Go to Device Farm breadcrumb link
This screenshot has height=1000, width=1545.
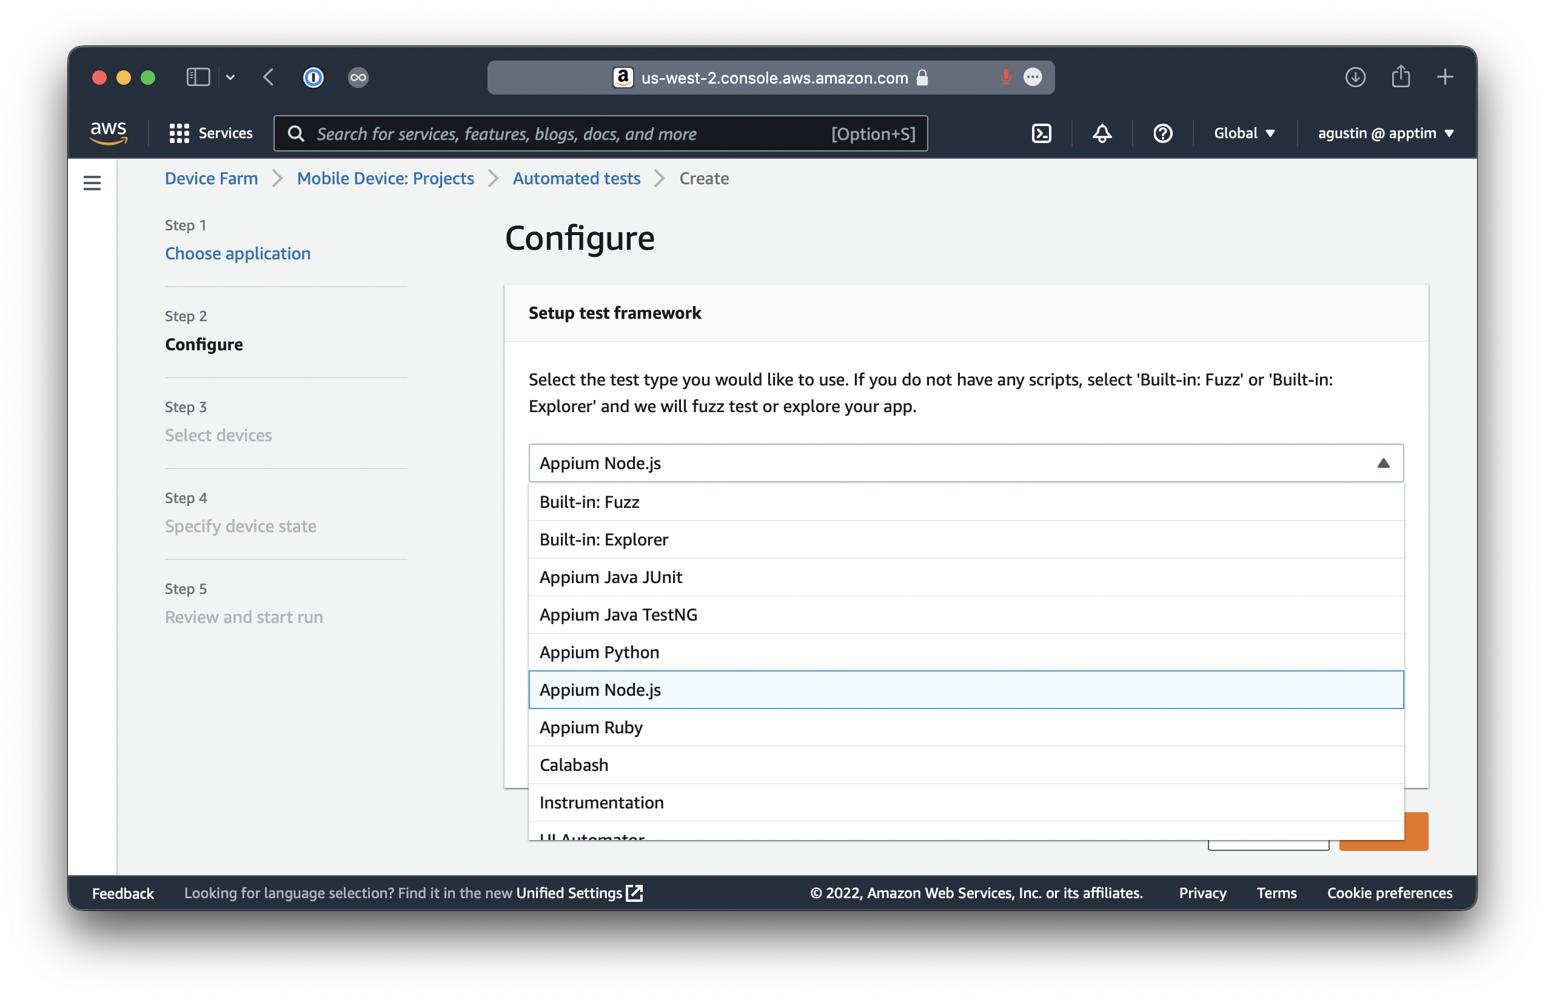click(x=211, y=178)
